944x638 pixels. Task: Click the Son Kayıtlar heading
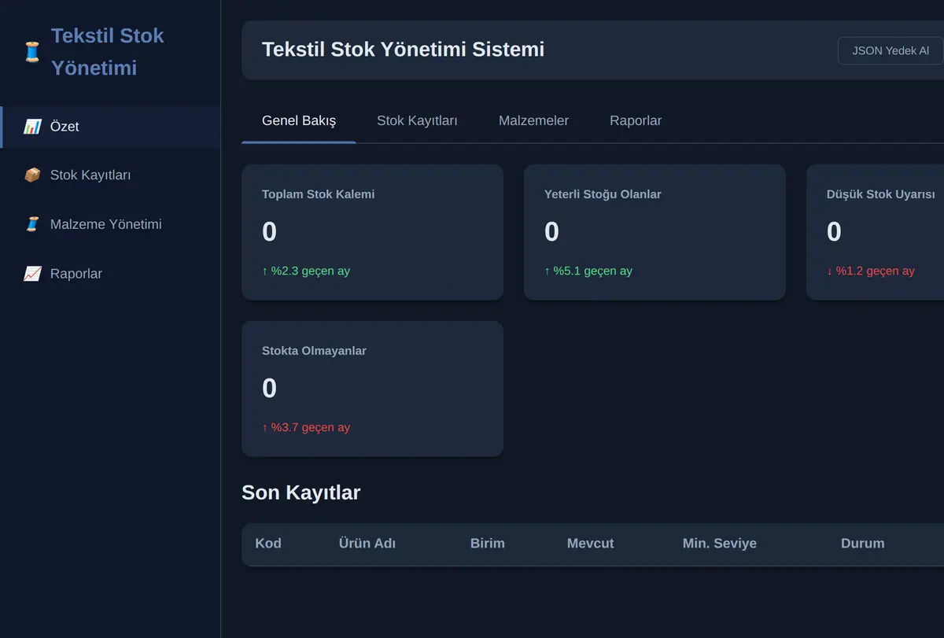(x=301, y=492)
